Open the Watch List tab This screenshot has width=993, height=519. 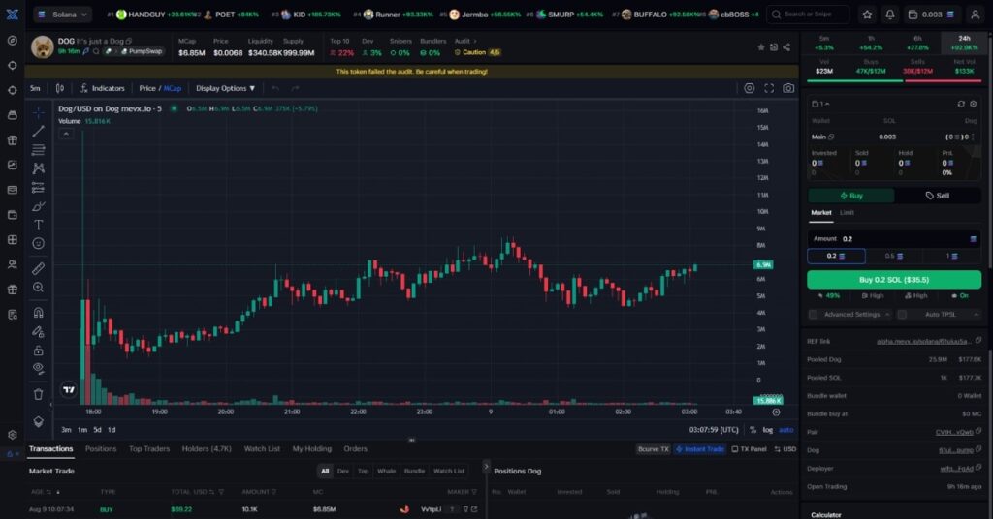[x=262, y=449]
